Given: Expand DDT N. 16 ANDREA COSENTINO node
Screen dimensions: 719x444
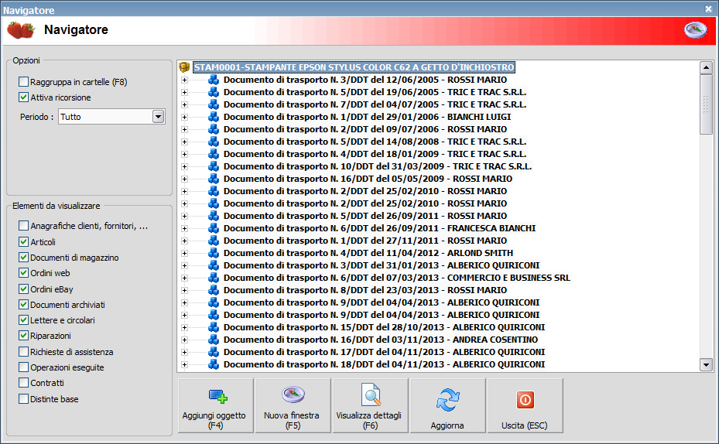Looking at the screenshot, I should point(184,340).
